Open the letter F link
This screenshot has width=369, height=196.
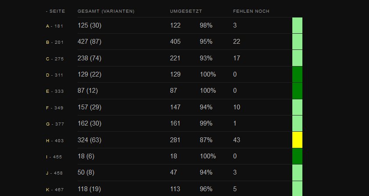pyautogui.click(x=47, y=108)
